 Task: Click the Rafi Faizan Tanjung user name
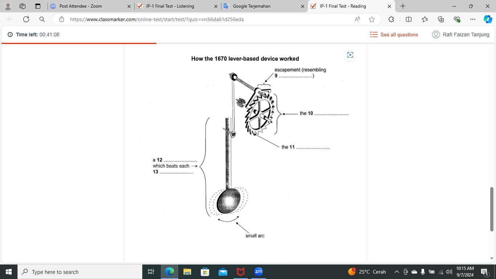466,35
